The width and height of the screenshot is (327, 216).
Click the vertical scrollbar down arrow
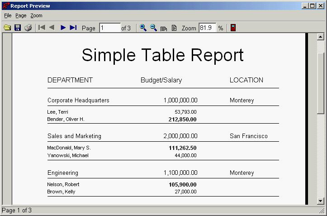(321, 201)
